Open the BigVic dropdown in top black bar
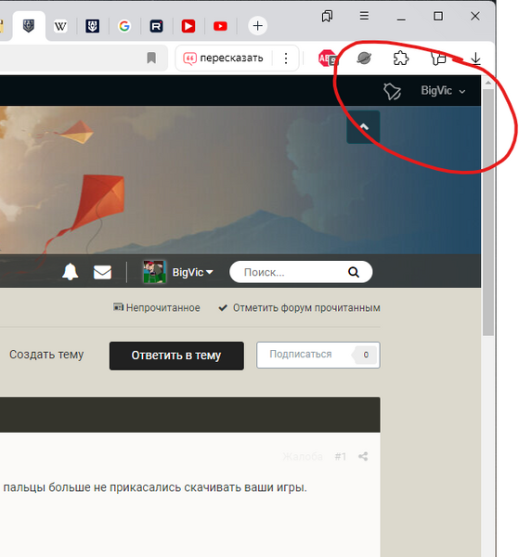 443,91
